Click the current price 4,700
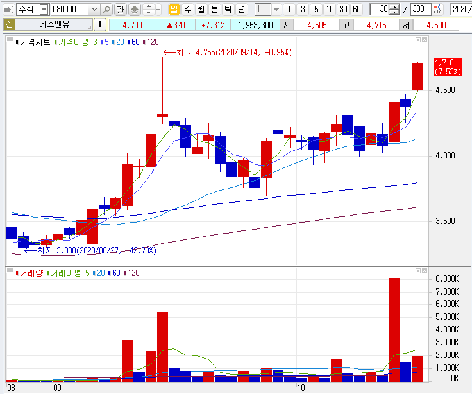This screenshot has height=394, width=472. [132, 25]
